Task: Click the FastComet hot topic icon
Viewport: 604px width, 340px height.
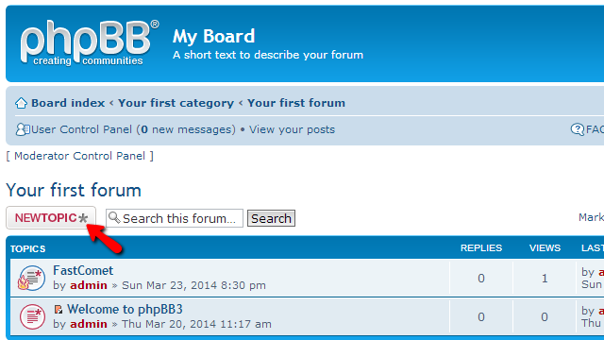Action: click(31, 278)
